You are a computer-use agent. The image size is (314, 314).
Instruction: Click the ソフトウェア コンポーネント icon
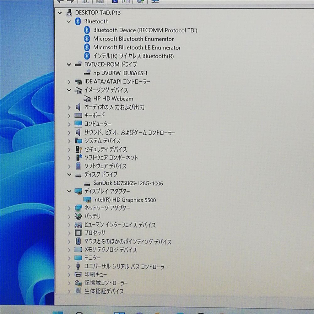79,157
